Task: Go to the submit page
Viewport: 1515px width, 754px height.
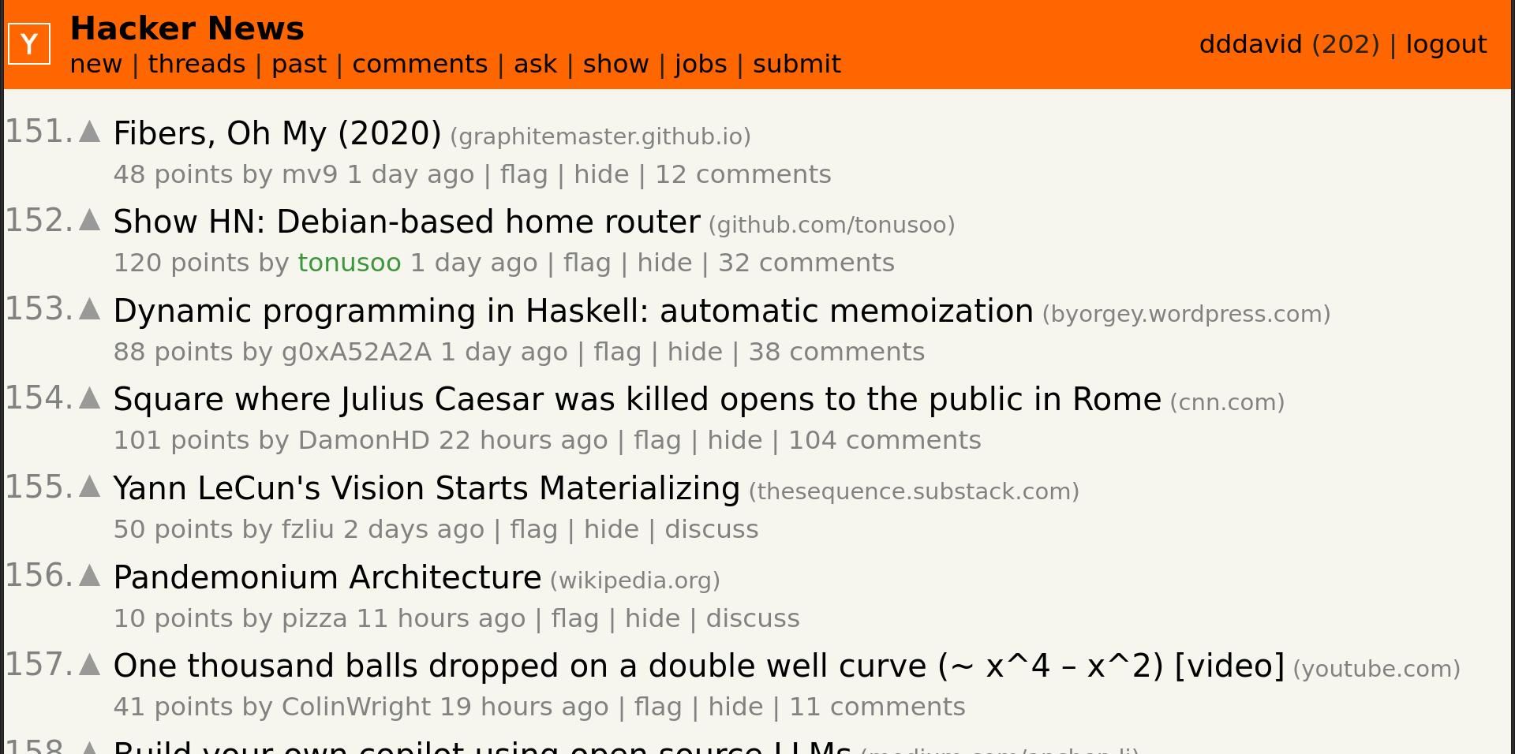Action: (796, 64)
